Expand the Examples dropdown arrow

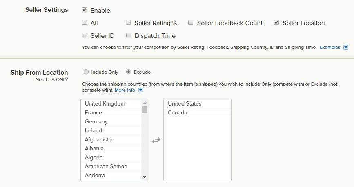click(x=346, y=47)
